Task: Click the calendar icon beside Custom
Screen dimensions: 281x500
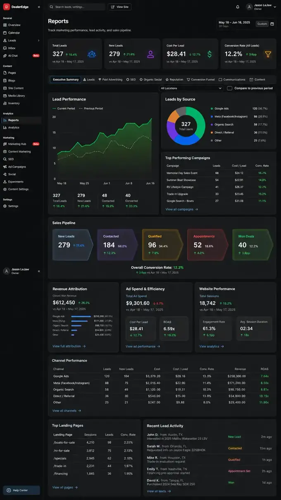Action: pyautogui.click(x=272, y=24)
